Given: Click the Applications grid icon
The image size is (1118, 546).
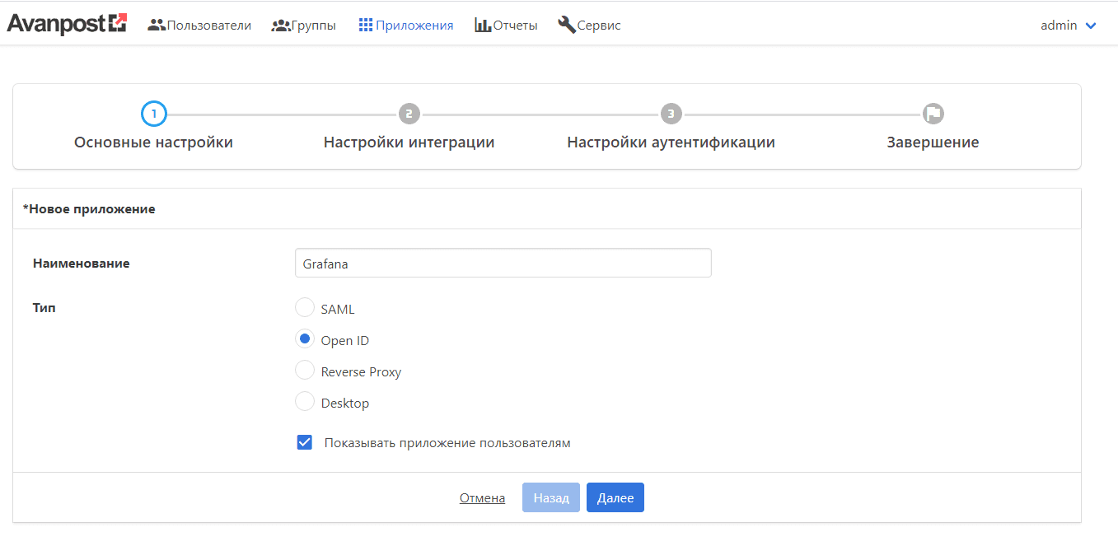Looking at the screenshot, I should pos(366,26).
